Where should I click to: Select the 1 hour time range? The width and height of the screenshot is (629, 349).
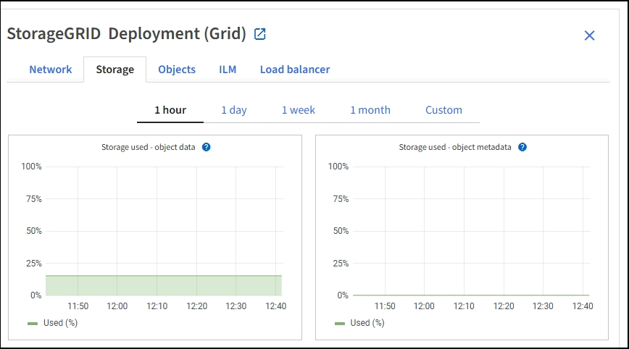coord(170,110)
